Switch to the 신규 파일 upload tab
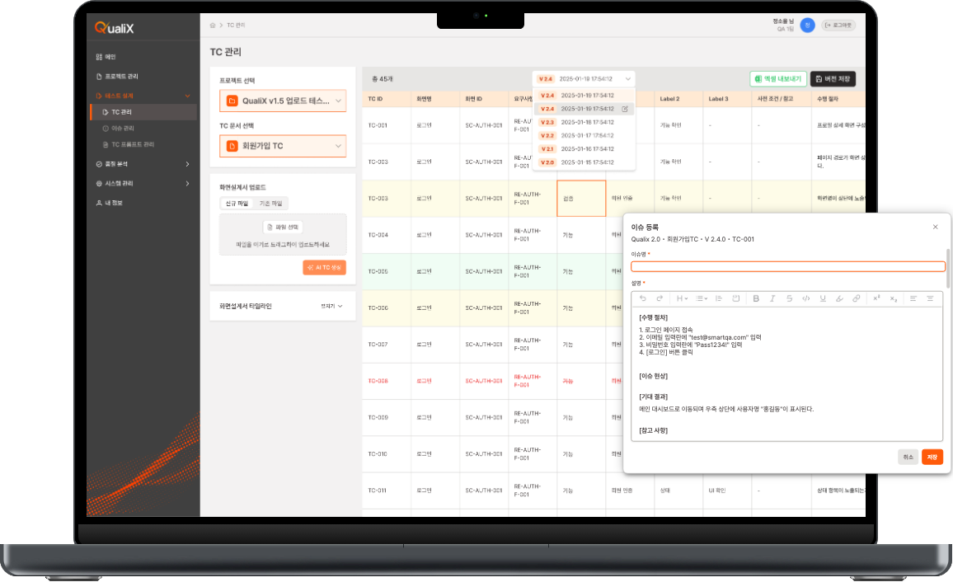The width and height of the screenshot is (953, 582). click(x=237, y=204)
